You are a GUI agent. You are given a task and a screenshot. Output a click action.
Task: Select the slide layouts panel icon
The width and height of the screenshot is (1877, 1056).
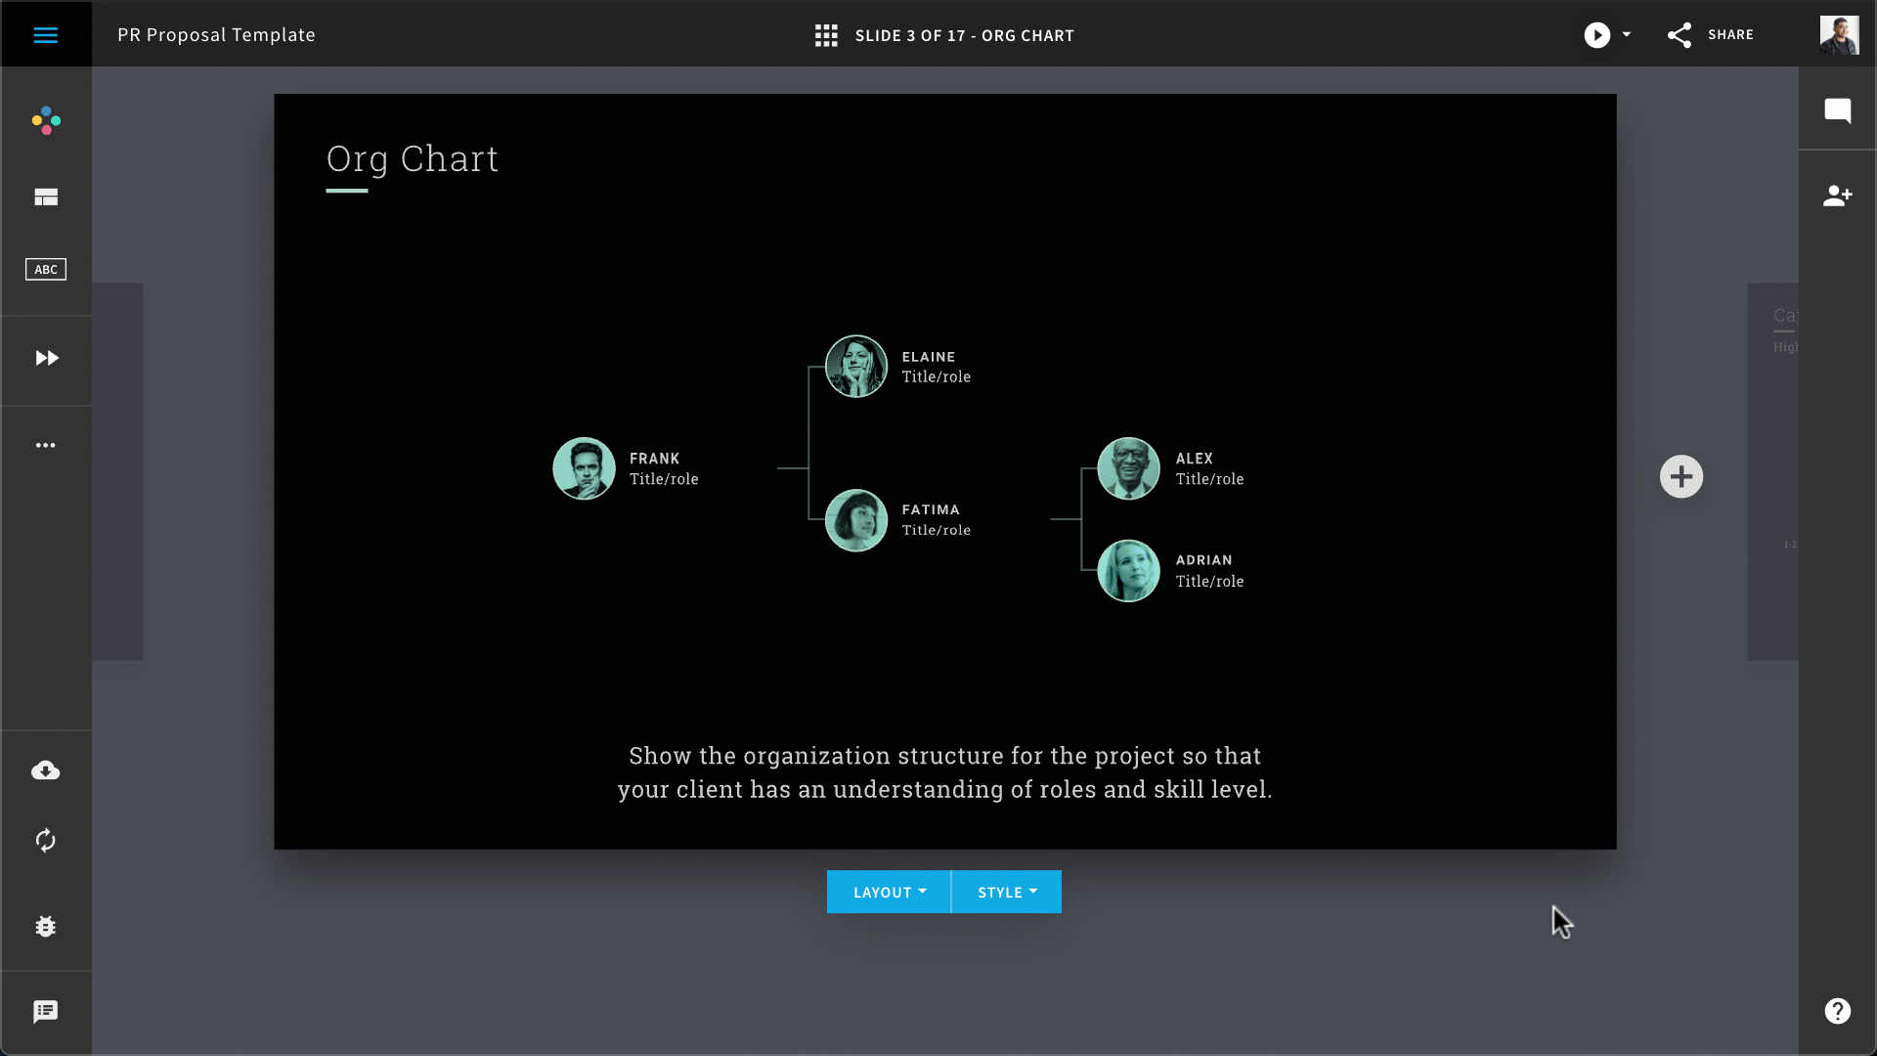(46, 197)
